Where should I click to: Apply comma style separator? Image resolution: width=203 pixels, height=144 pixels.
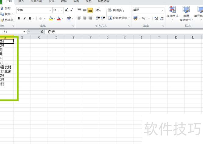(149, 18)
